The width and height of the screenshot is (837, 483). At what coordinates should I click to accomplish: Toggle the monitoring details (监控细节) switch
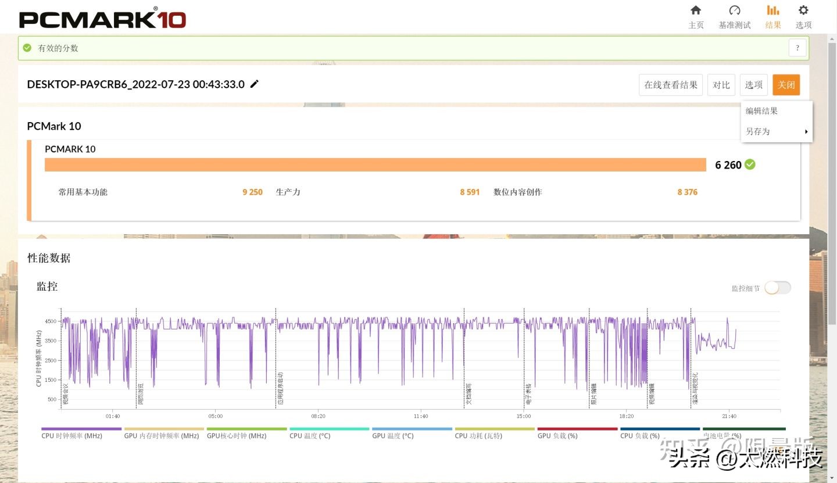pos(778,288)
